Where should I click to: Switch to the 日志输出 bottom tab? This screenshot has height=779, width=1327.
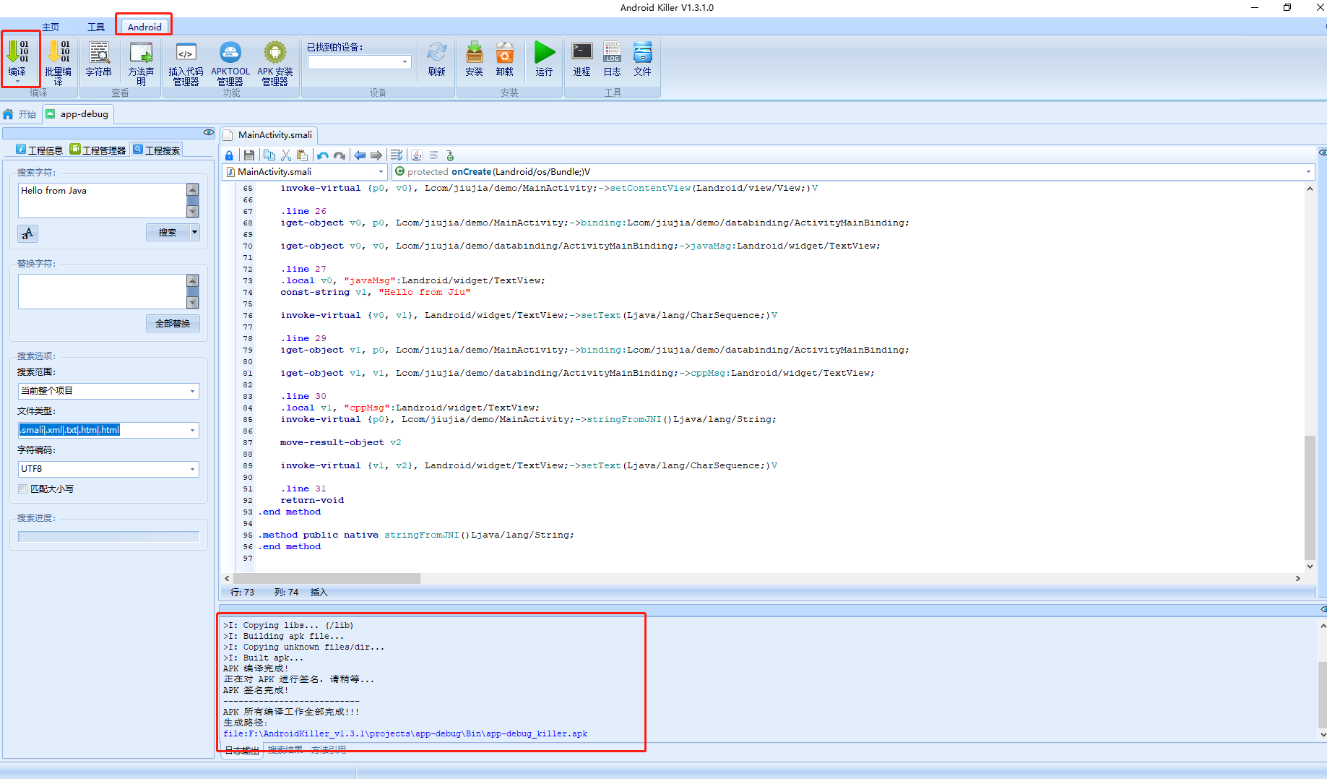pos(242,751)
